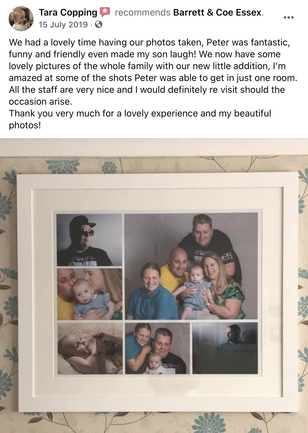Click the globe public privacy icon

click(99, 25)
